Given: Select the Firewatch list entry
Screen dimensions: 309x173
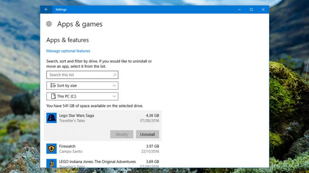Looking at the screenshot, I should 103,149.
